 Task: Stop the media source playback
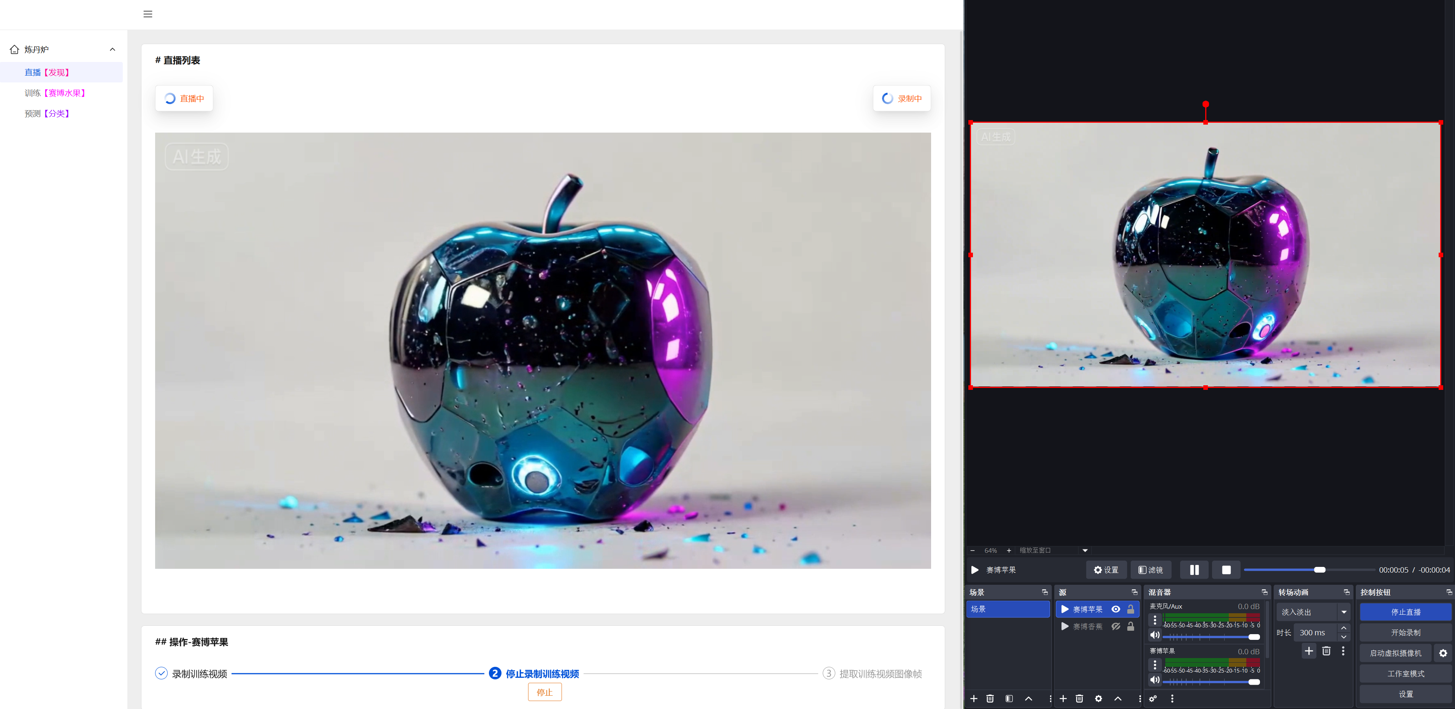pyautogui.click(x=1226, y=570)
